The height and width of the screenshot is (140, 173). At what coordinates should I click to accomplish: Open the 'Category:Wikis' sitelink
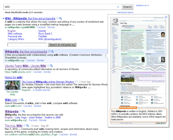(16, 39)
